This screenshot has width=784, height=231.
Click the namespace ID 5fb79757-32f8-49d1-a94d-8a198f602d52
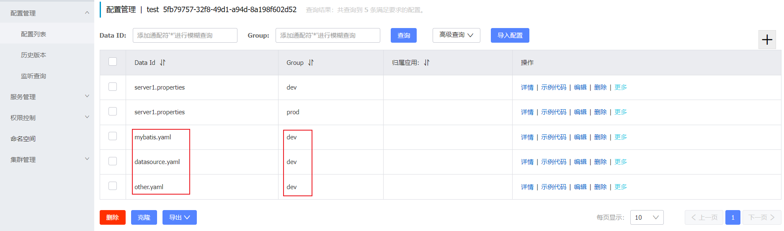[230, 10]
